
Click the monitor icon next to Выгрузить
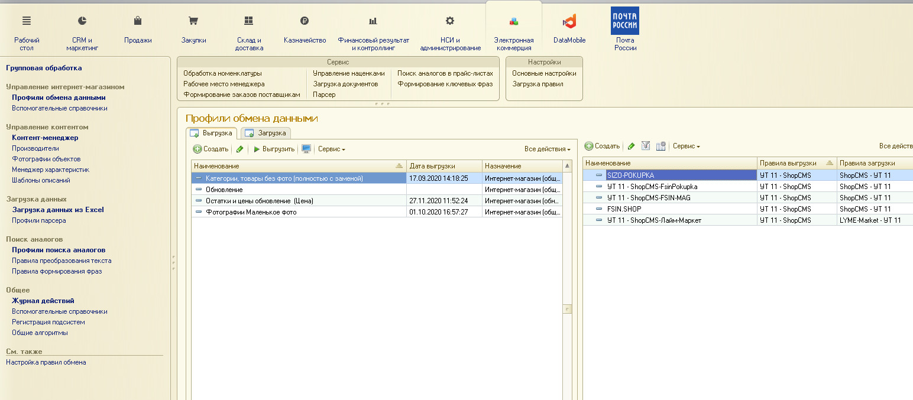point(306,149)
